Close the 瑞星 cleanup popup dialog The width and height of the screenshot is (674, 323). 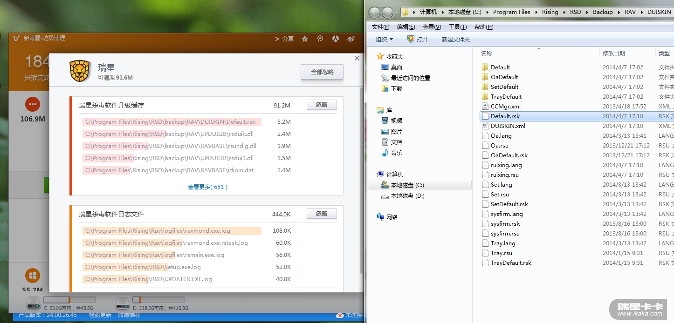click(x=357, y=58)
